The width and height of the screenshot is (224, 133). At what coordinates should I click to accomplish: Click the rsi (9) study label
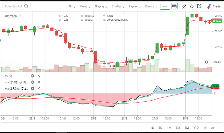click(8, 76)
